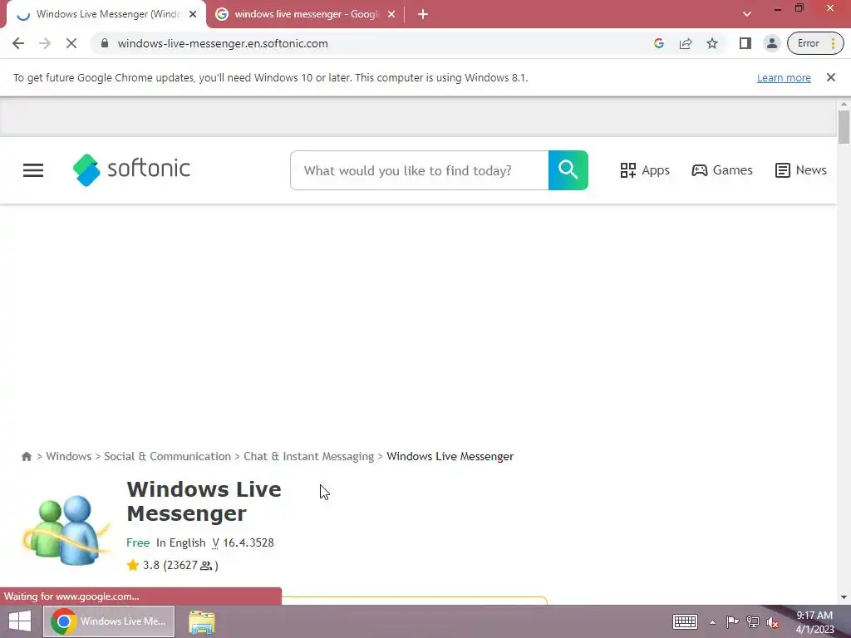Open the Windows Start button
Viewport: 851px width, 638px height.
coord(20,621)
